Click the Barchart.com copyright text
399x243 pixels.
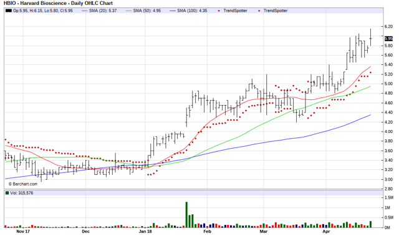pos(23,184)
